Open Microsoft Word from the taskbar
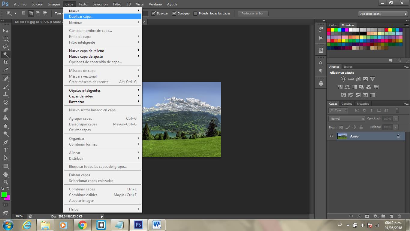The height and width of the screenshot is (231, 410). (156, 225)
